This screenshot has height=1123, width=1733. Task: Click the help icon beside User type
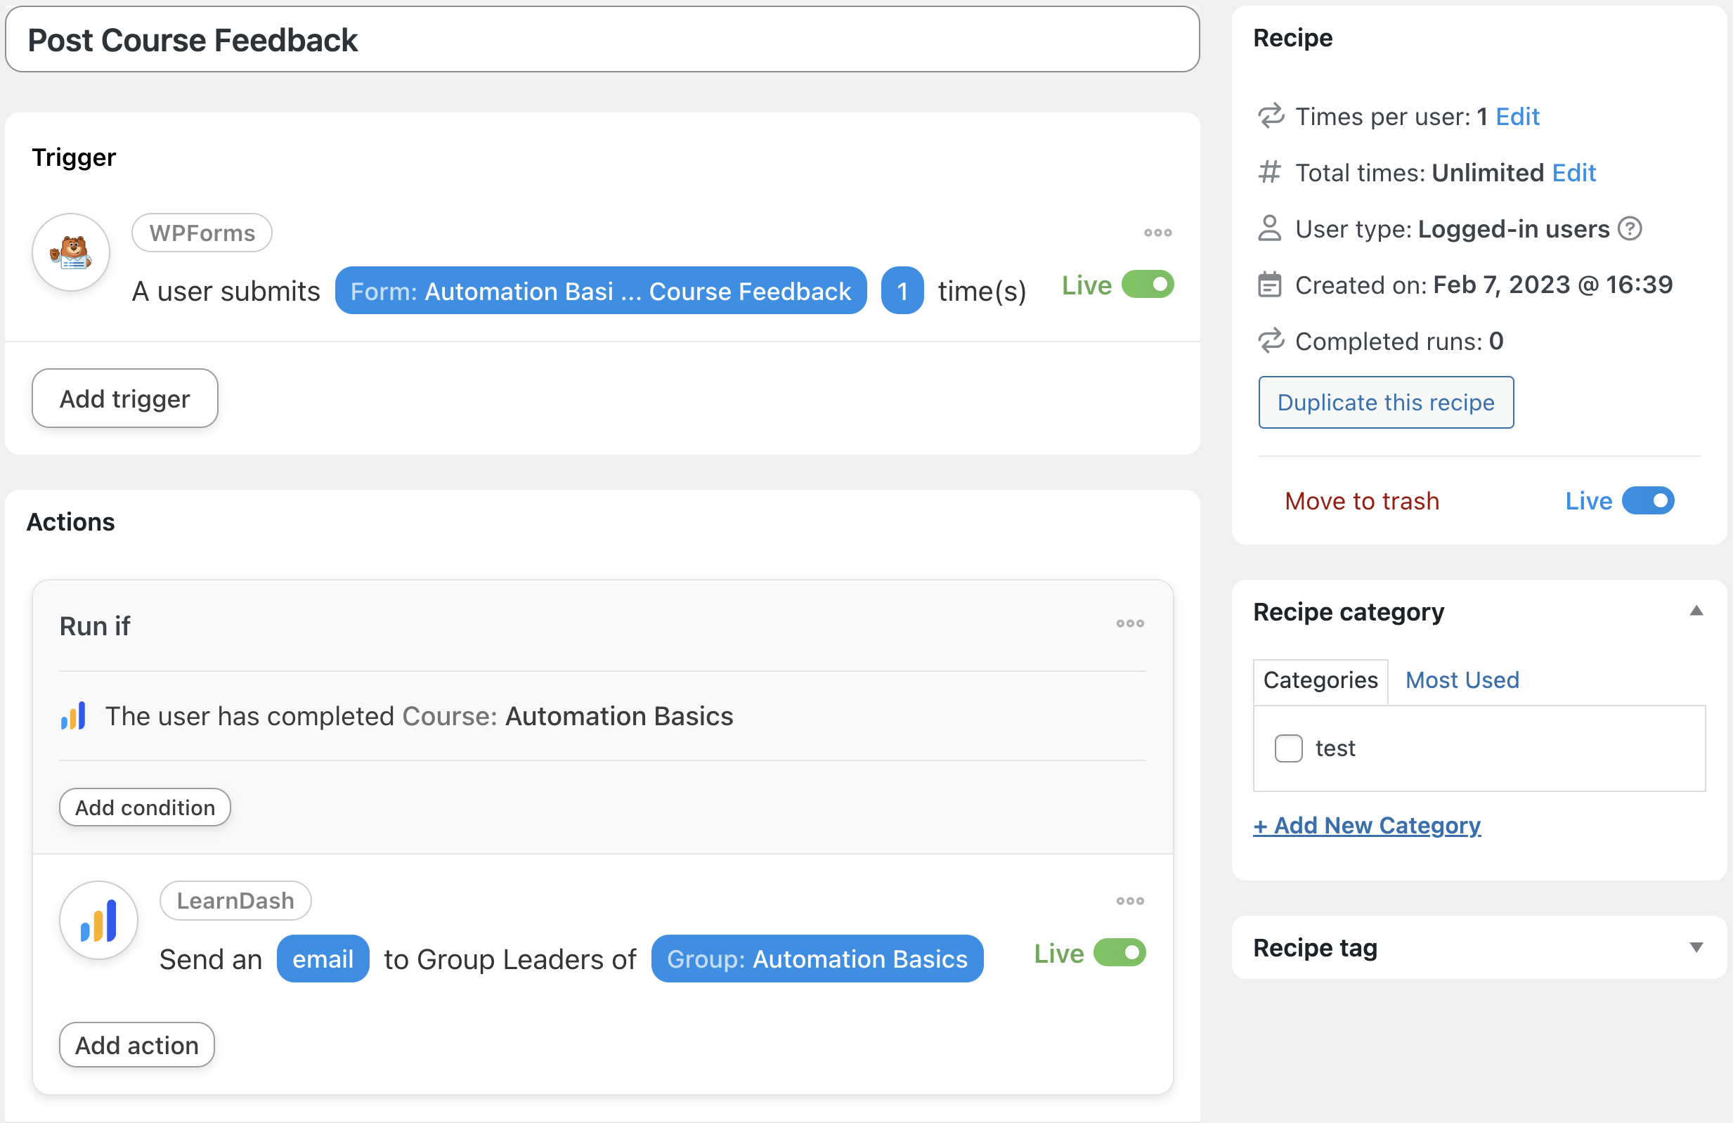pyautogui.click(x=1630, y=228)
